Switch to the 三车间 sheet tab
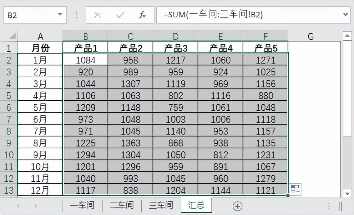354x215 pixels. (x=161, y=205)
